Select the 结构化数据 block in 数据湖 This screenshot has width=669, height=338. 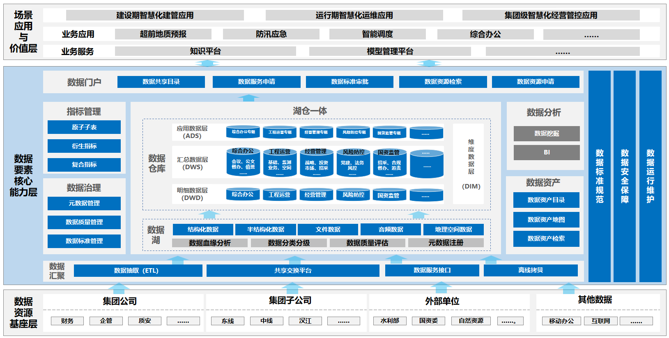pyautogui.click(x=203, y=230)
